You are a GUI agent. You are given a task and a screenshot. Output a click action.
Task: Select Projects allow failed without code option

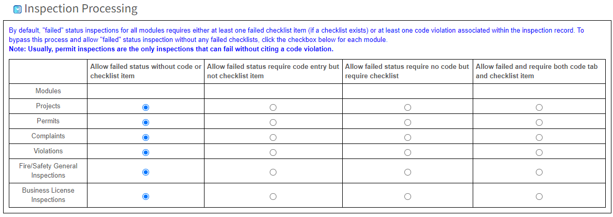point(146,107)
